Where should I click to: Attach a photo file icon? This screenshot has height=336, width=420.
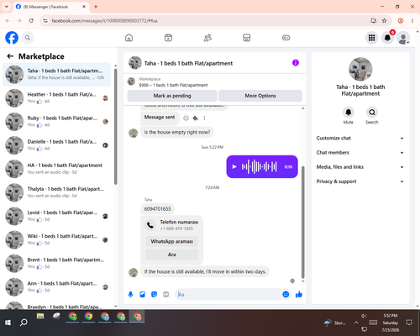click(x=142, y=294)
